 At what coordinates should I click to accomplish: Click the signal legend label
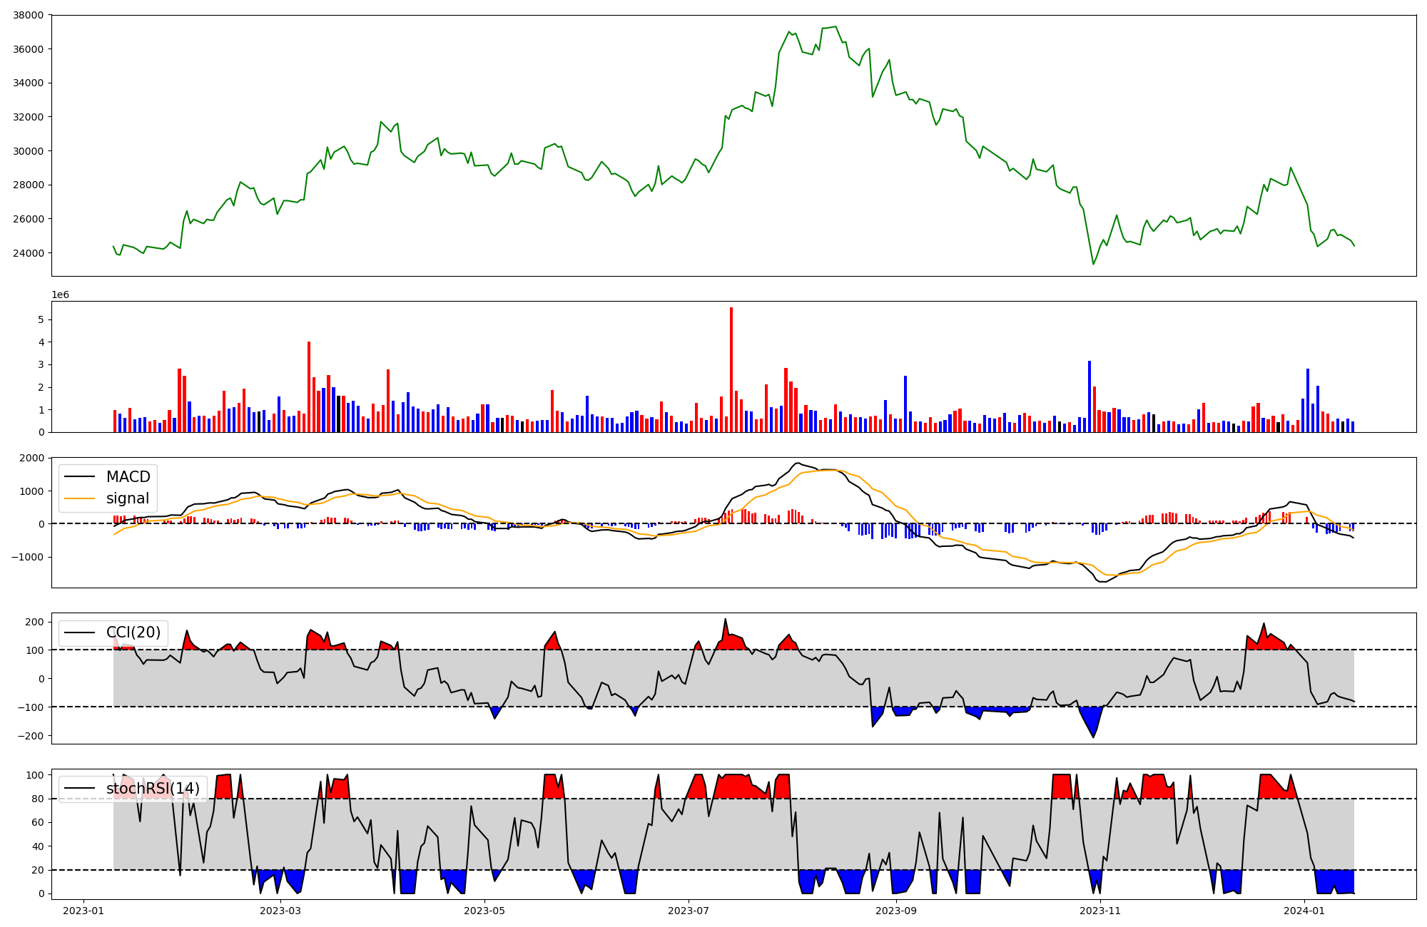(x=128, y=498)
